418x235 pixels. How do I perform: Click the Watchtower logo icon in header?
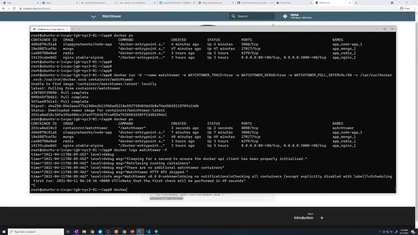coord(93,16)
